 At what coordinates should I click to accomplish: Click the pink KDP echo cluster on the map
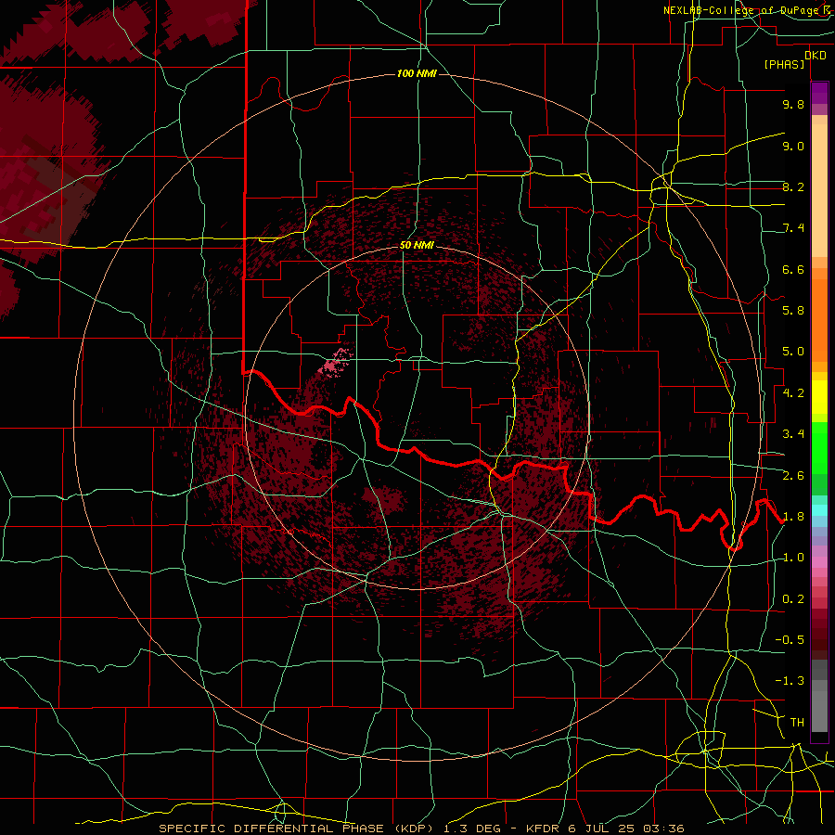(336, 362)
